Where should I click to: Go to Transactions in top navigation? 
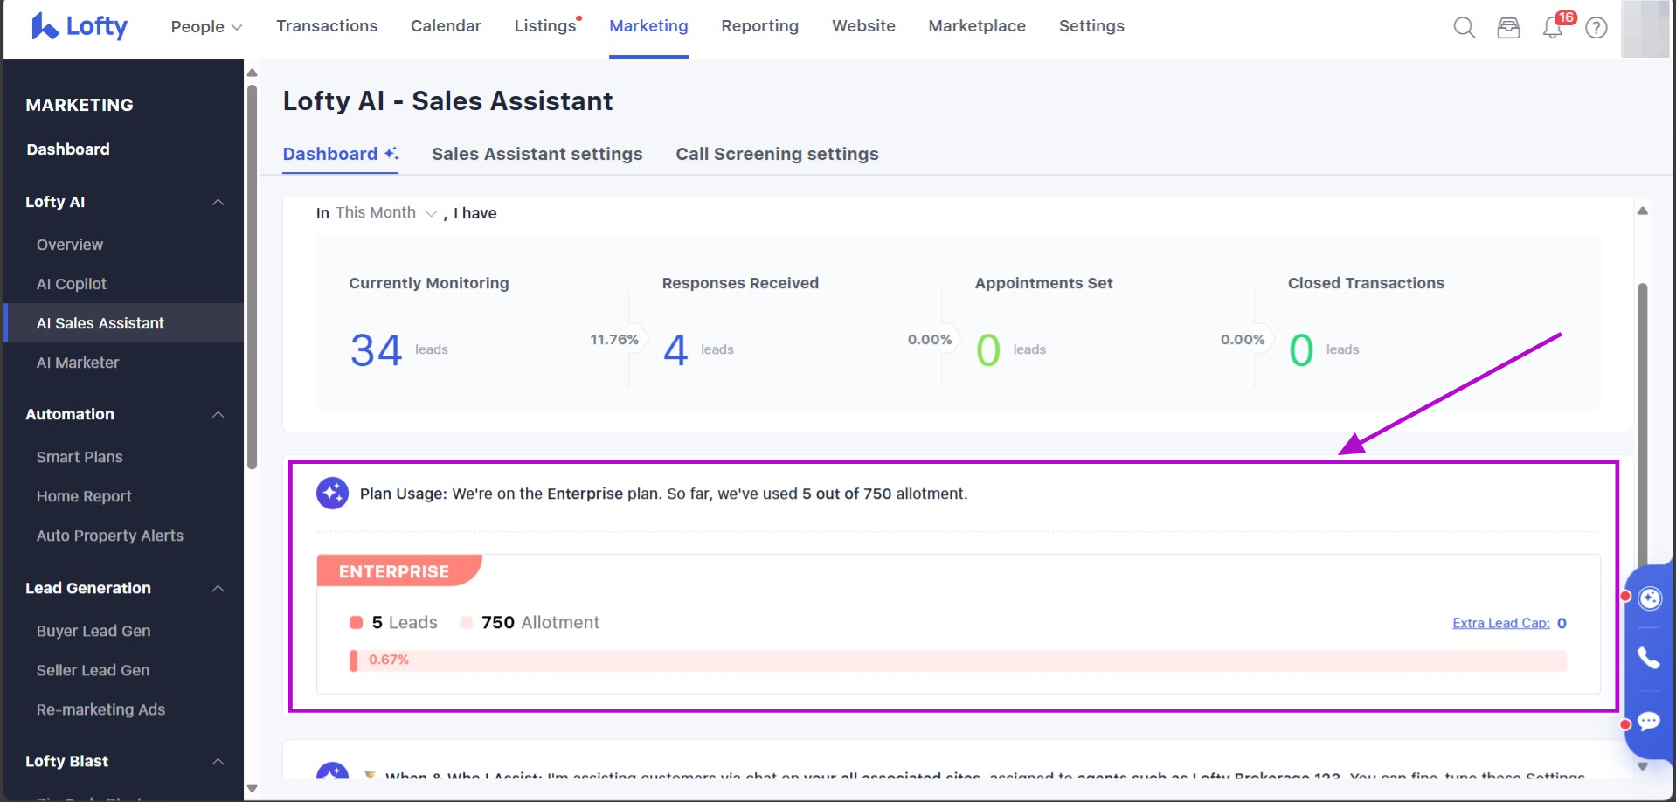pyautogui.click(x=327, y=26)
